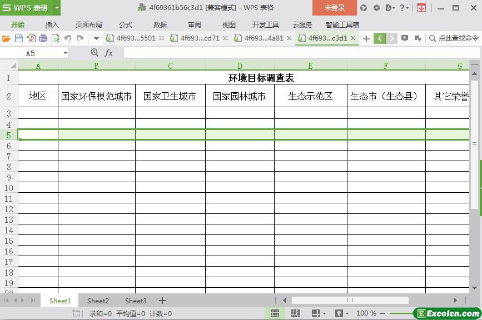The image size is (482, 320).
Task: Select column B header
Action: point(97,66)
